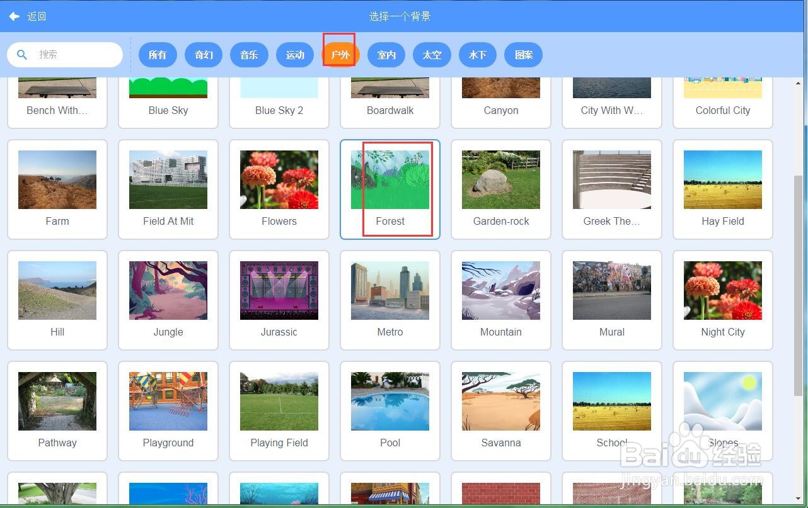Click the search magnifier icon
808x508 pixels.
point(22,55)
